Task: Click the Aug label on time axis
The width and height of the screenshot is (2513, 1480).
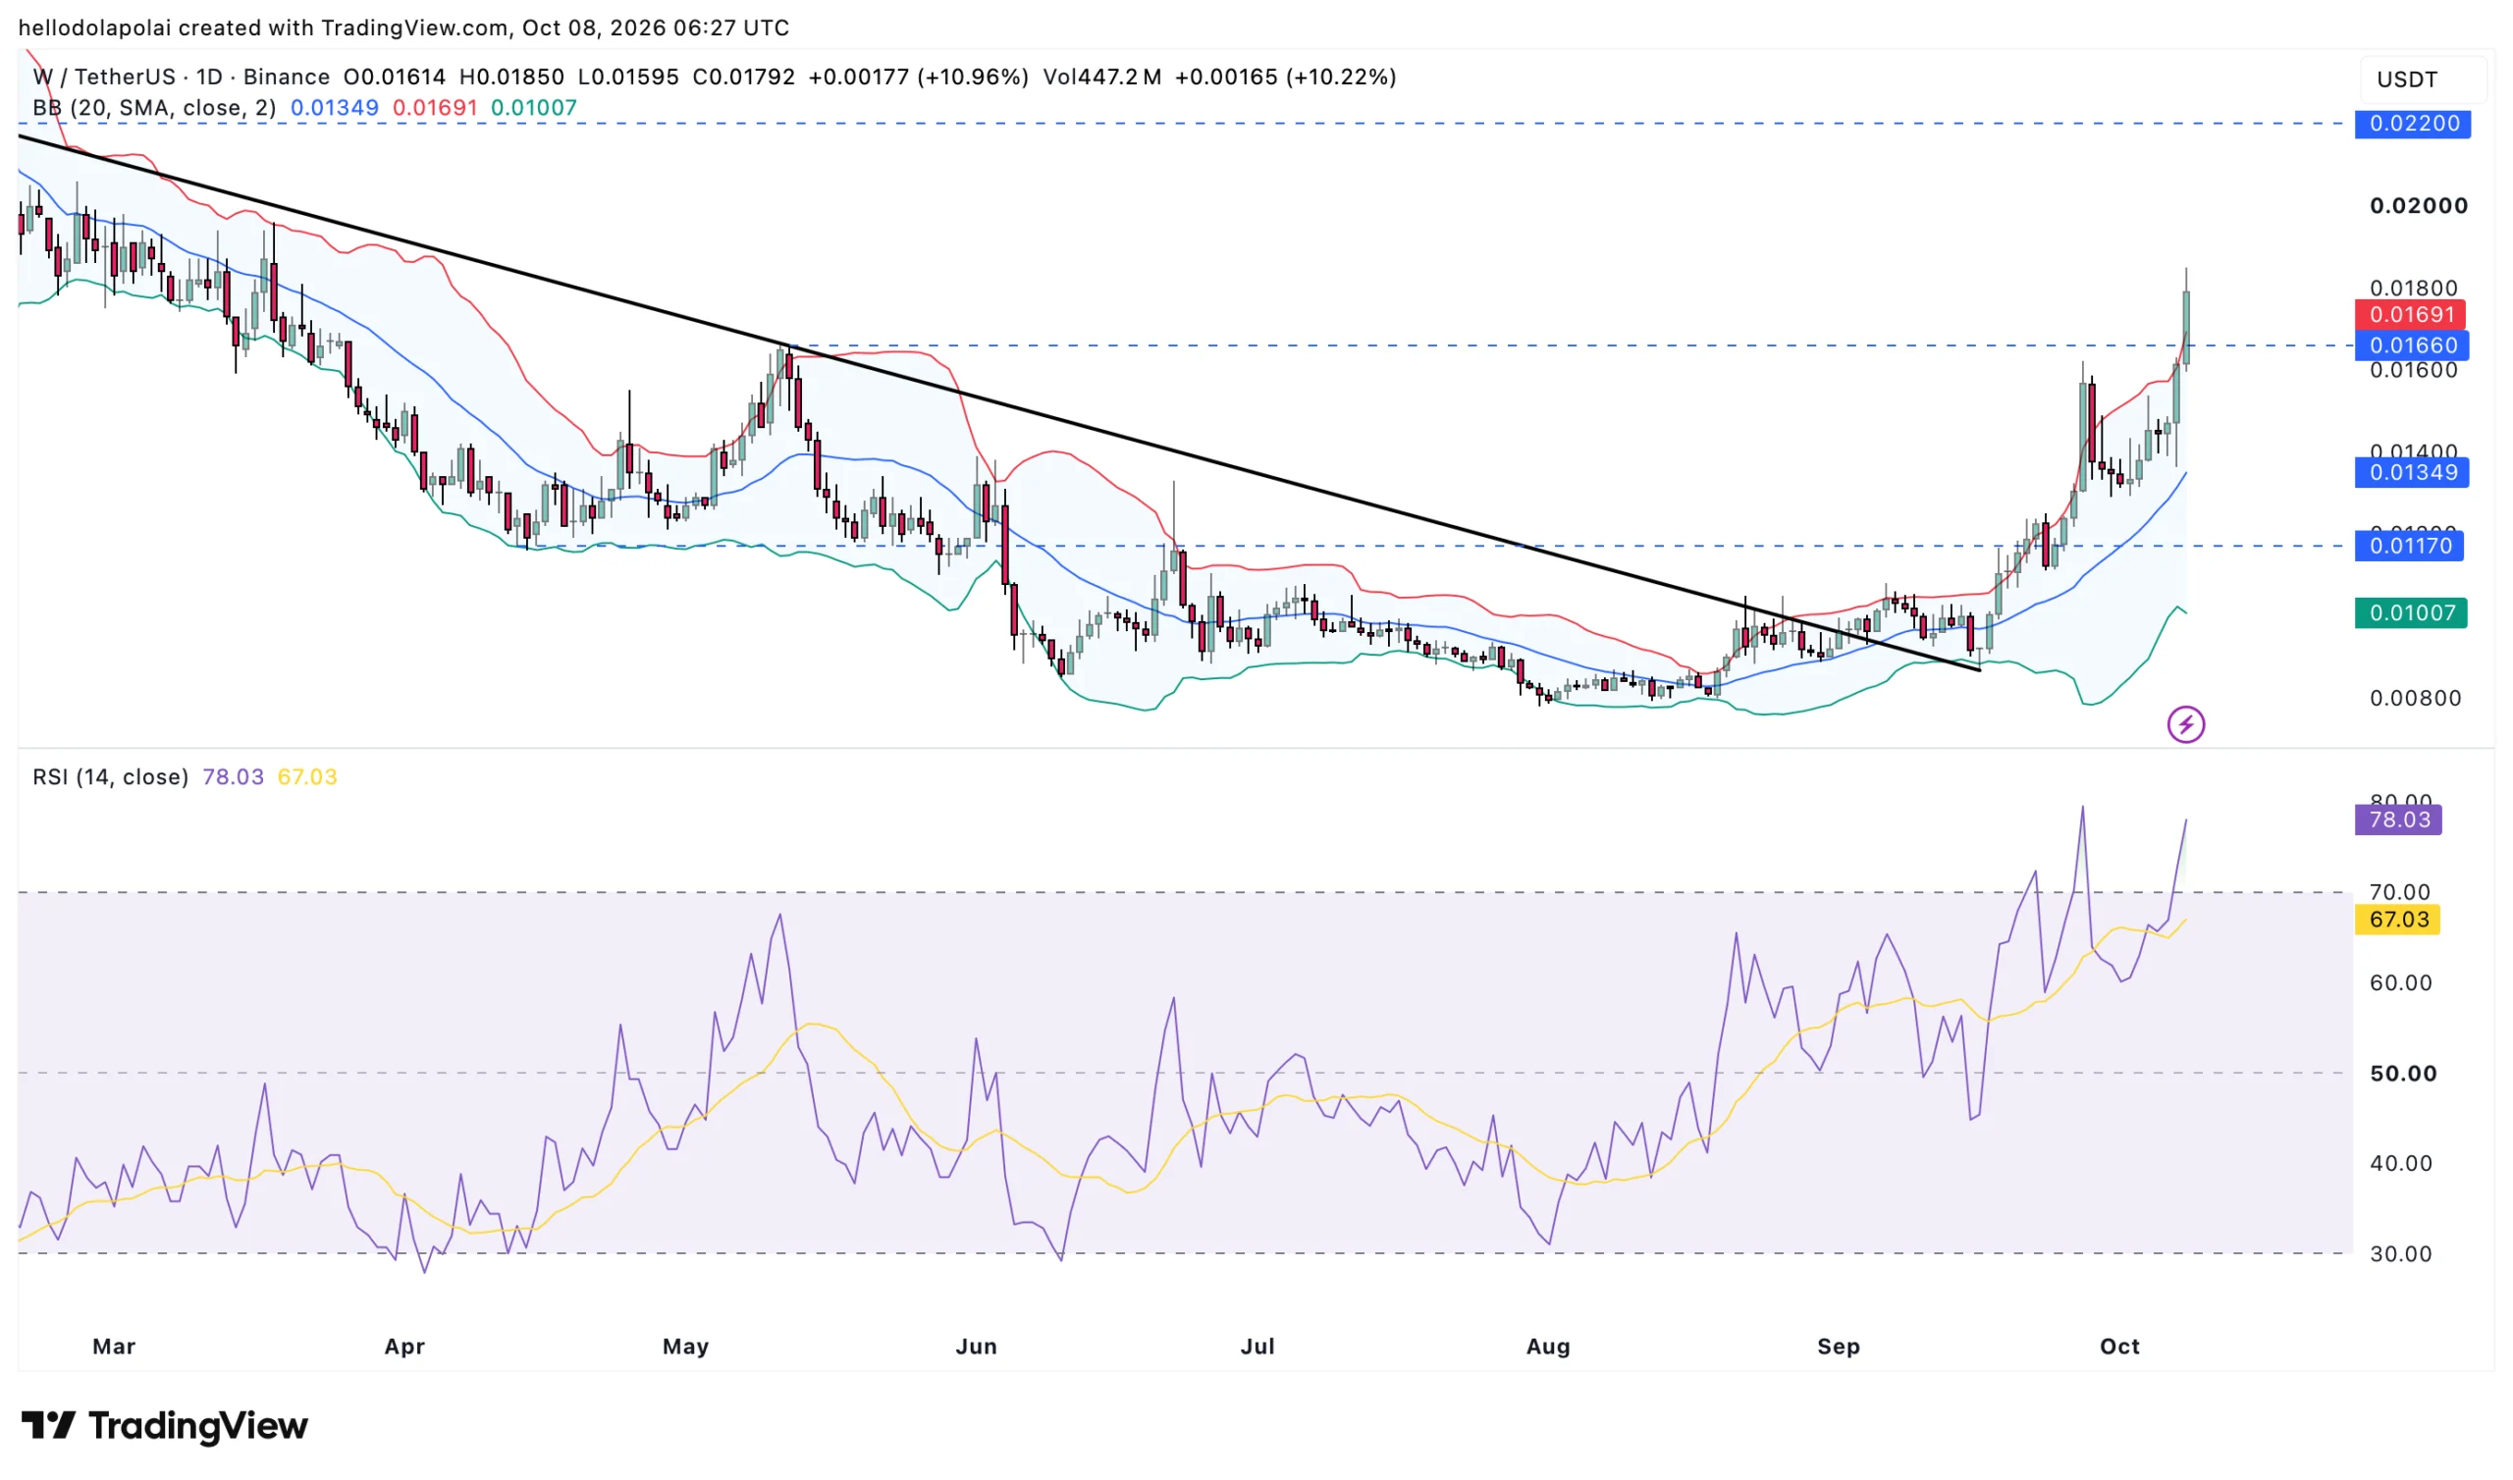Action: [x=1549, y=1347]
